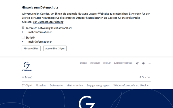
Task: Click the large white G7 banner logo
Action: coord(87,102)
